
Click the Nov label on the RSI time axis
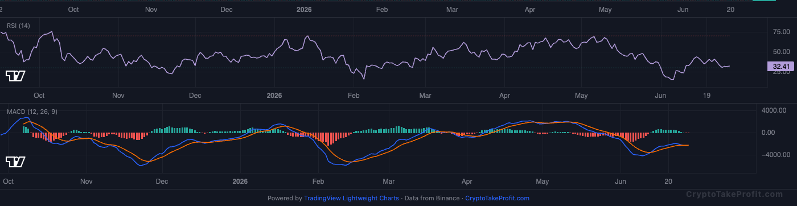118,95
